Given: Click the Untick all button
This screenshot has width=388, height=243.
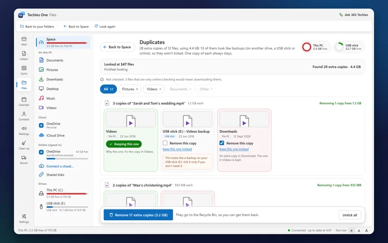Looking at the screenshot, I should pyautogui.click(x=350, y=215).
